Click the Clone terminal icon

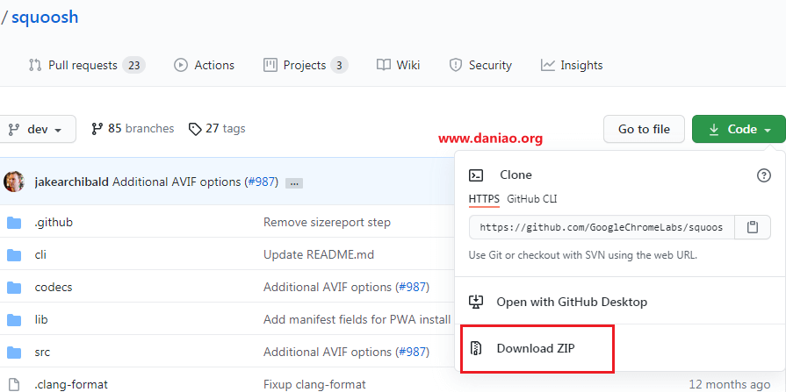tap(476, 175)
